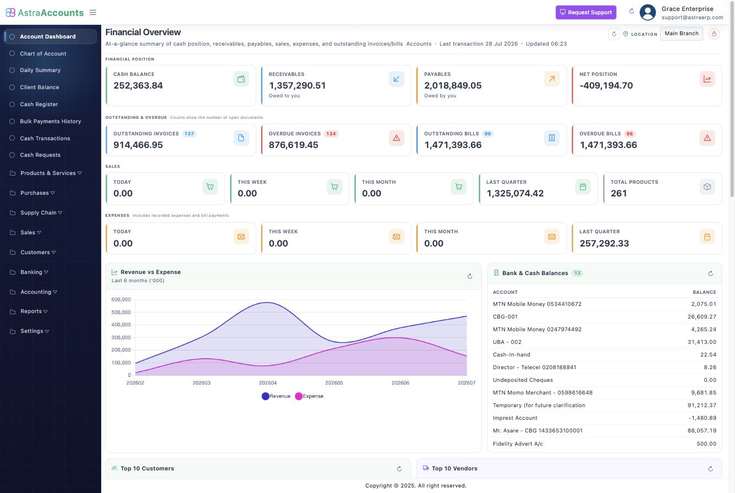Refresh the Bank & Cash Balances panel

710,273
